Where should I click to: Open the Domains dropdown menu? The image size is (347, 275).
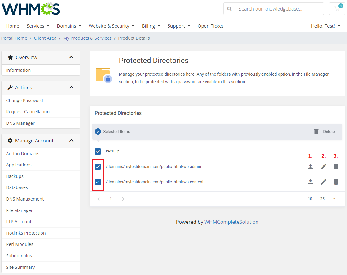[x=69, y=26]
